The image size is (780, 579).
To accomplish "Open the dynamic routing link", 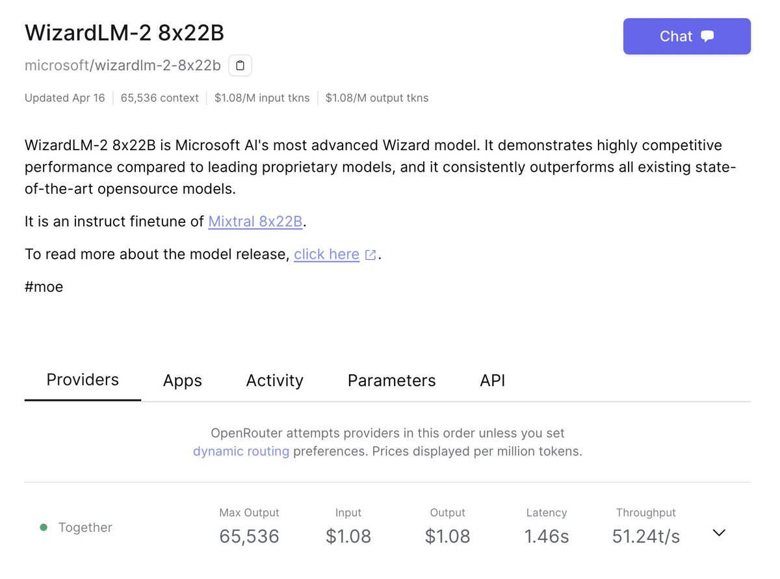I will (x=241, y=451).
